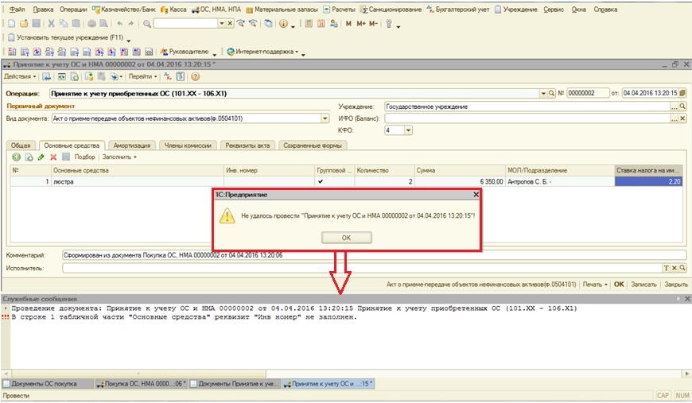
Task: Close the Служебные сообщения panel
Action: point(687,299)
